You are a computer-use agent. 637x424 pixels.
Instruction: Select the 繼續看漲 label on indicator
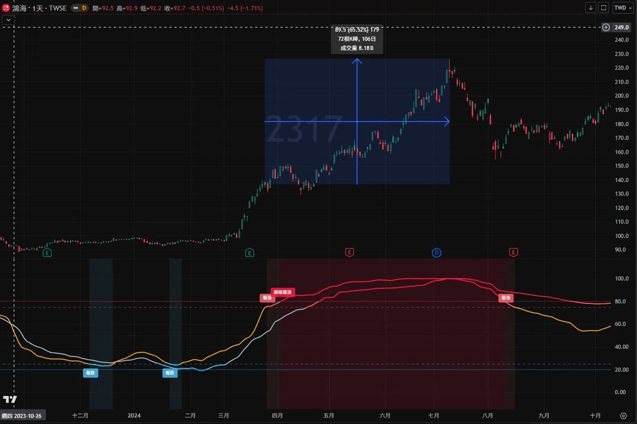[283, 292]
